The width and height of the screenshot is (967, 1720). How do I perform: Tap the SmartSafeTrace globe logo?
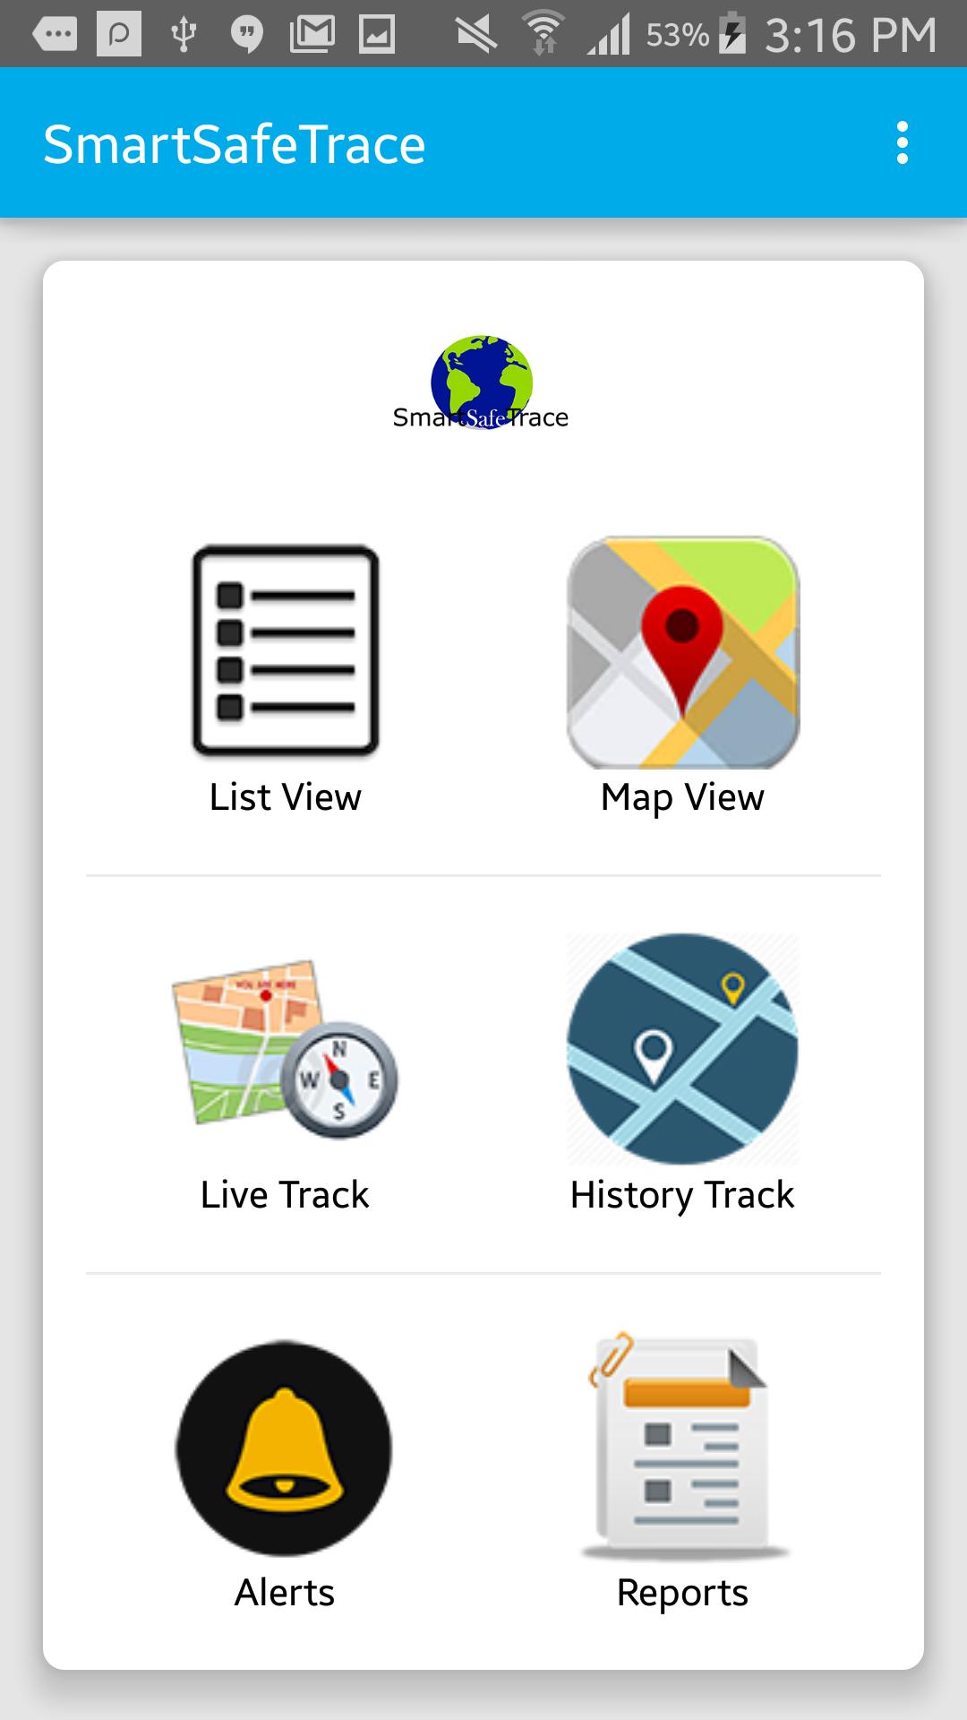[x=482, y=383]
